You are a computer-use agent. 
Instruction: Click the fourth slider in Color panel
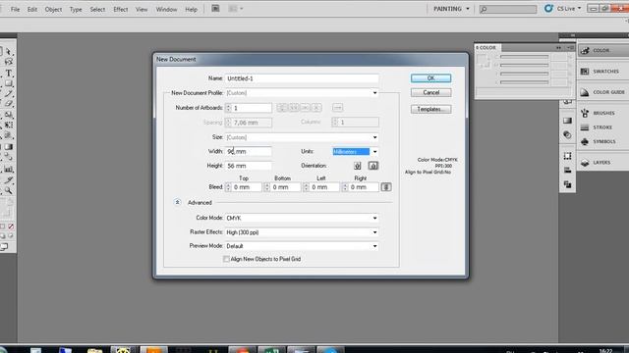point(524,82)
